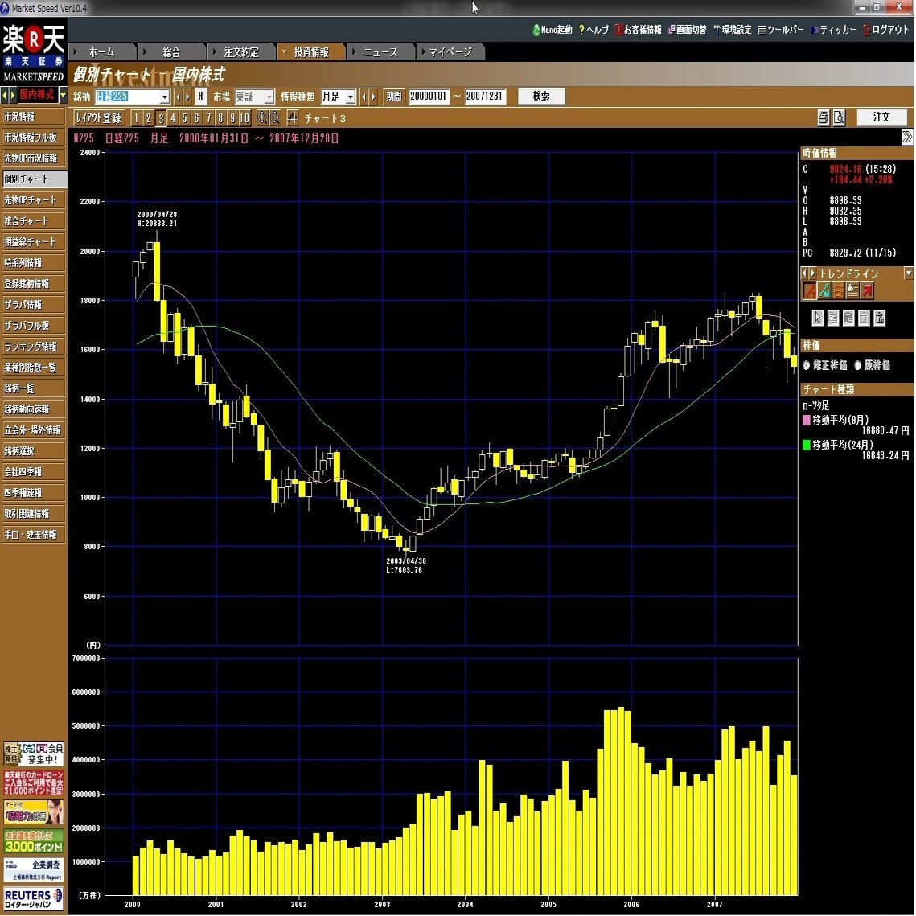This screenshot has height=916, width=916.
Task: Open ヘルプ from the top bar
Action: 594,29
